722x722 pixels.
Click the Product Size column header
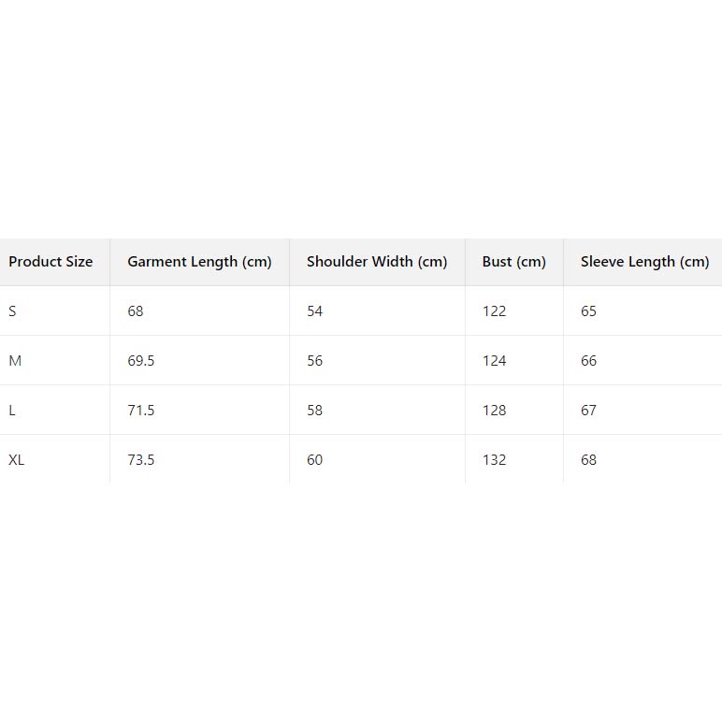coord(51,262)
